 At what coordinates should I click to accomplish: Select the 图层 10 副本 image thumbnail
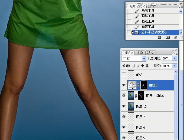131,96
